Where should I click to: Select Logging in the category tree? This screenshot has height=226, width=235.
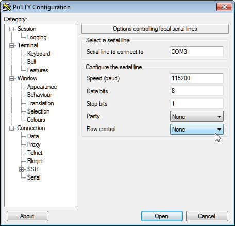[37, 37]
